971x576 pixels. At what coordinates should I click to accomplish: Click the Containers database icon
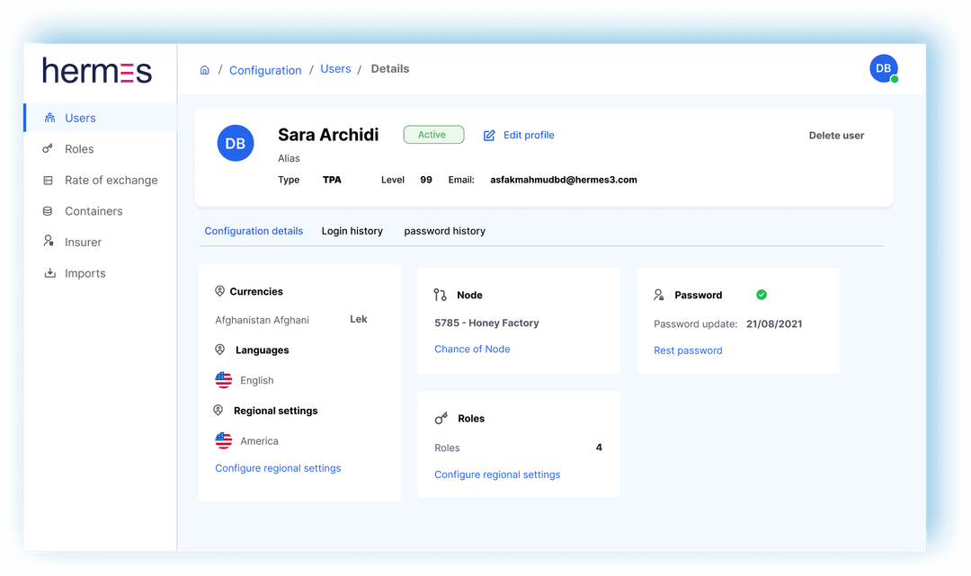click(x=49, y=211)
